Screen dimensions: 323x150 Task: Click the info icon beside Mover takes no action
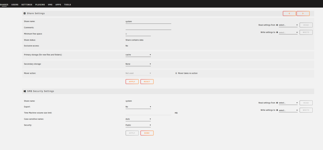176,73
